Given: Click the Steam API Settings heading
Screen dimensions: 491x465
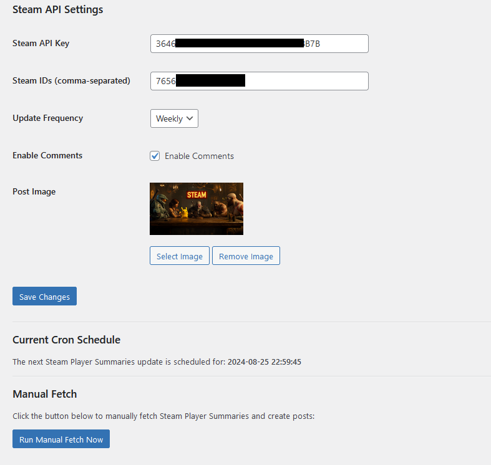Looking at the screenshot, I should tap(58, 10).
